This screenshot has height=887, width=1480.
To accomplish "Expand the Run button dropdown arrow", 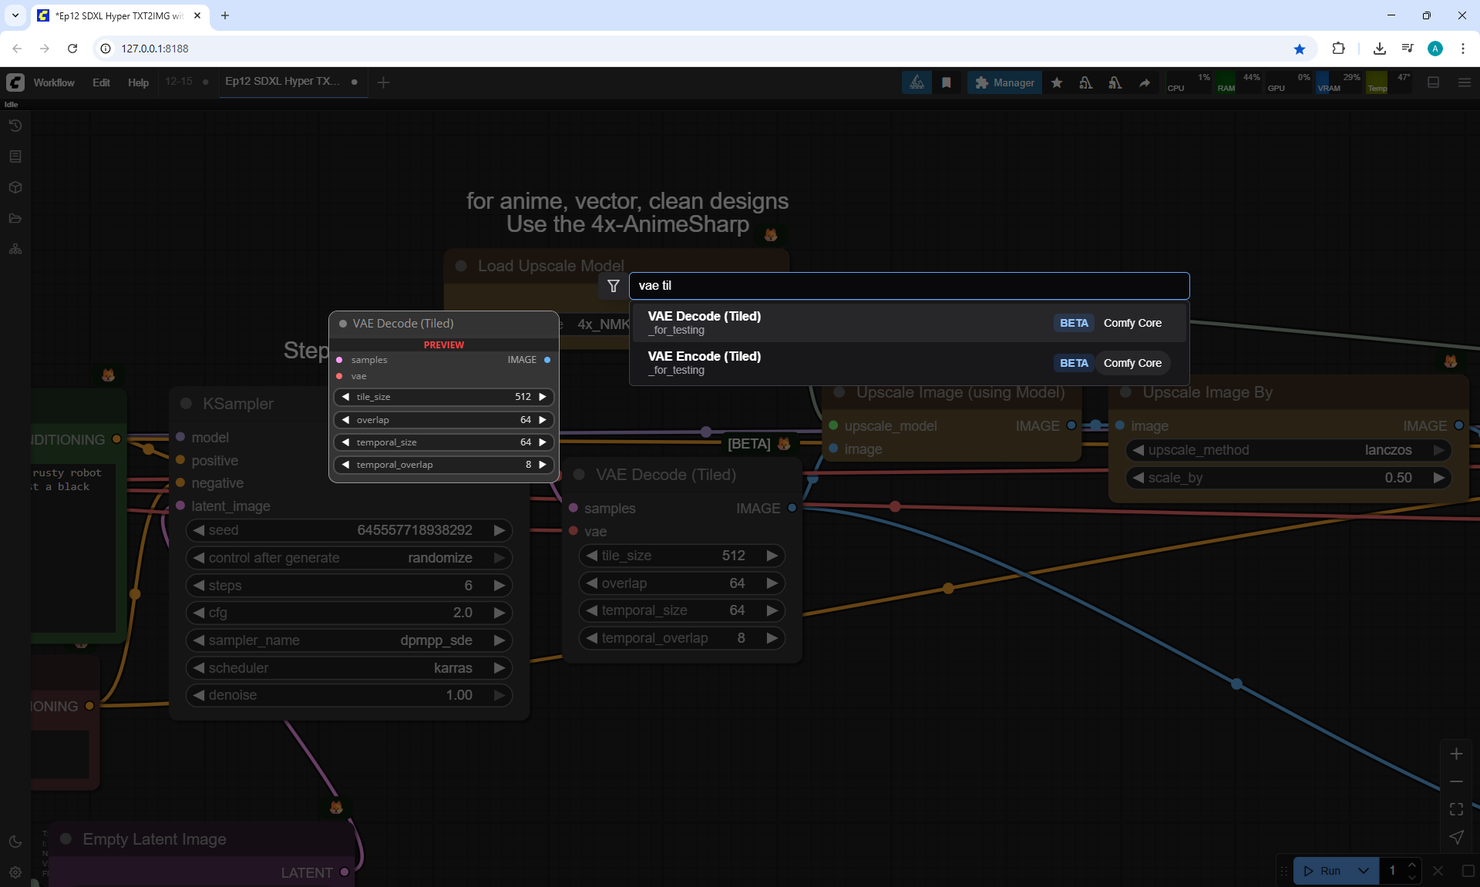I will (1363, 871).
